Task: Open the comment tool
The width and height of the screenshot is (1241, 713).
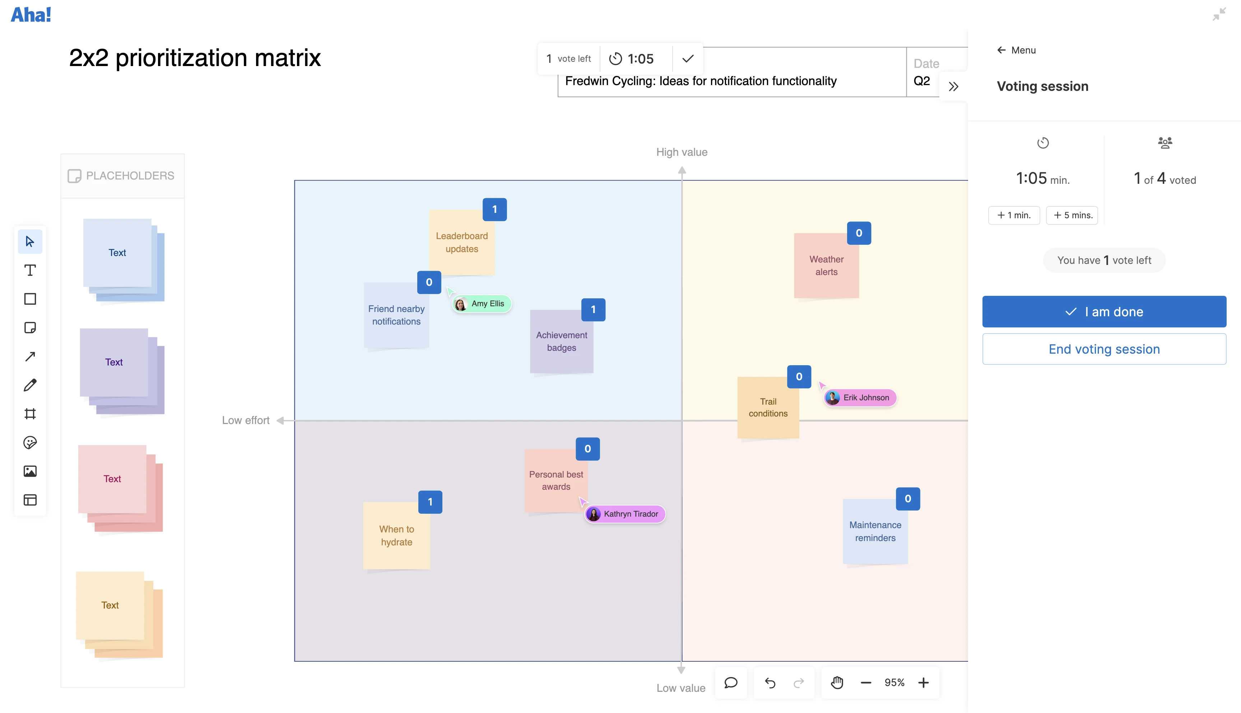Action: pyautogui.click(x=731, y=682)
